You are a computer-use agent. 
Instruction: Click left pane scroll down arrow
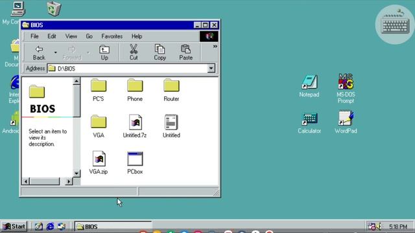(77, 173)
